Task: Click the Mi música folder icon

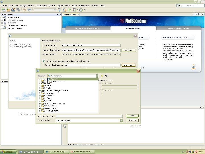Action: (x=42, y=88)
